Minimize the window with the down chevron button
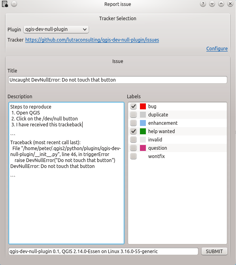 pyautogui.click(x=212, y=4)
